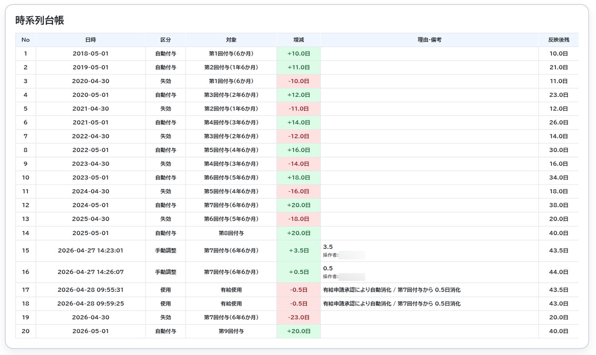
Task: Click the +11.0日 change value
Action: click(298, 67)
